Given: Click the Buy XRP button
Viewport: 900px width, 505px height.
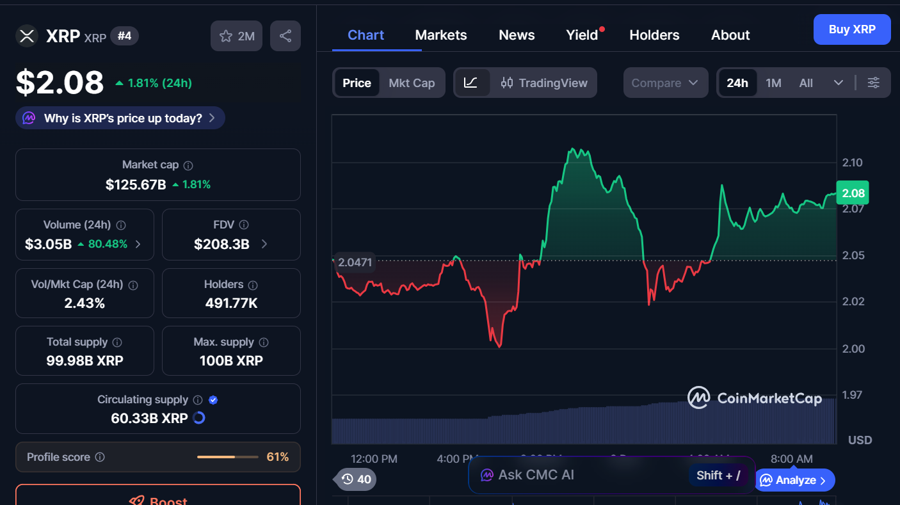Looking at the screenshot, I should point(851,29).
